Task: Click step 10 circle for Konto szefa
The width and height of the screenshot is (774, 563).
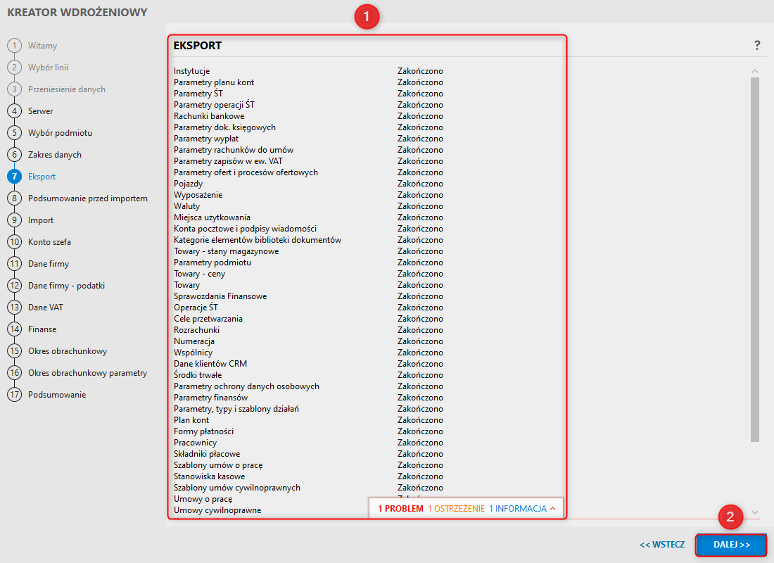Action: click(14, 241)
